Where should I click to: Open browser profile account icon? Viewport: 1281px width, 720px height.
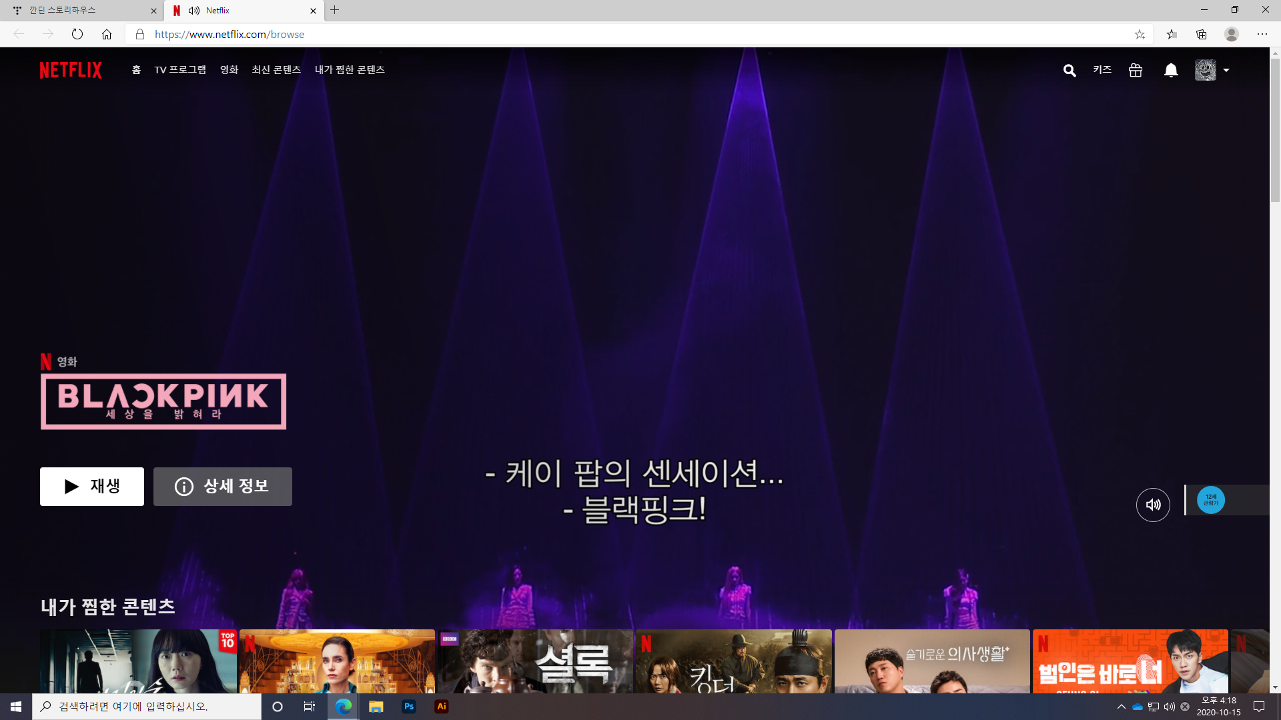1232,34
